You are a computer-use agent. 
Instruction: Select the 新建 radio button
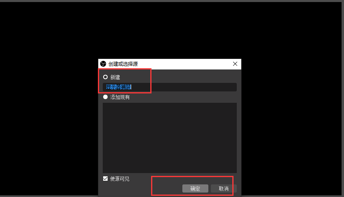105,77
